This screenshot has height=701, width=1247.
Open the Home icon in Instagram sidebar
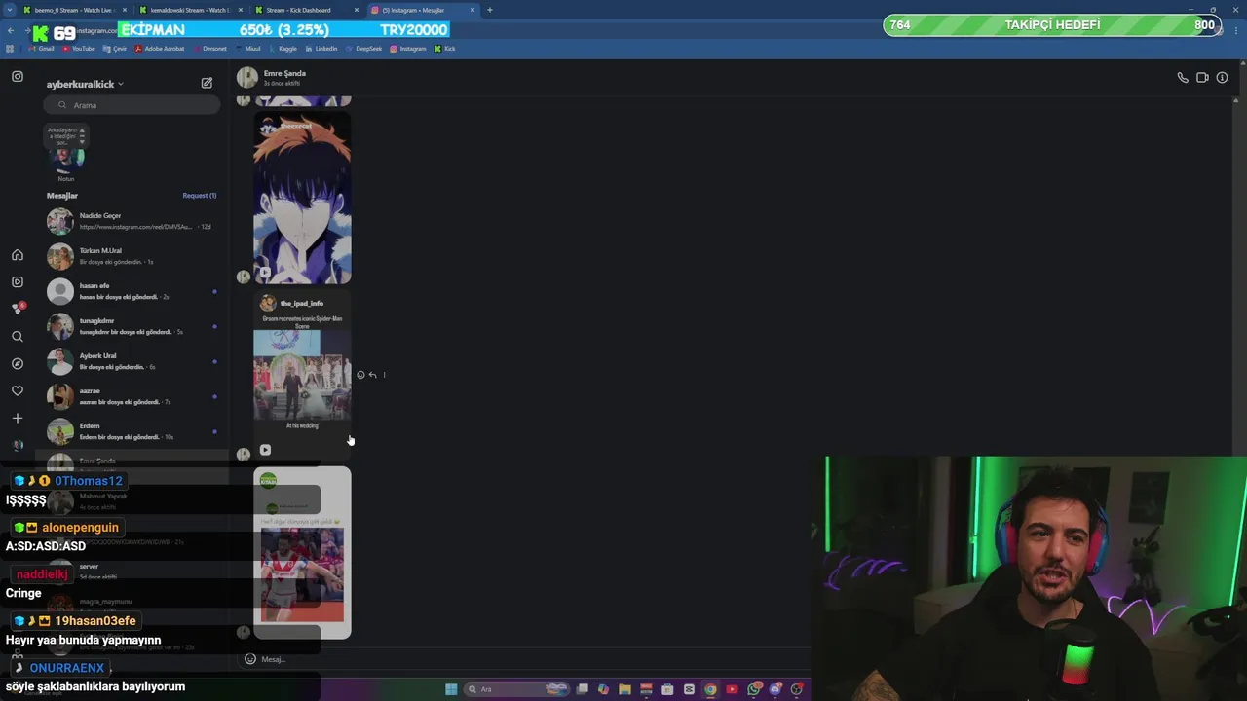[18, 255]
